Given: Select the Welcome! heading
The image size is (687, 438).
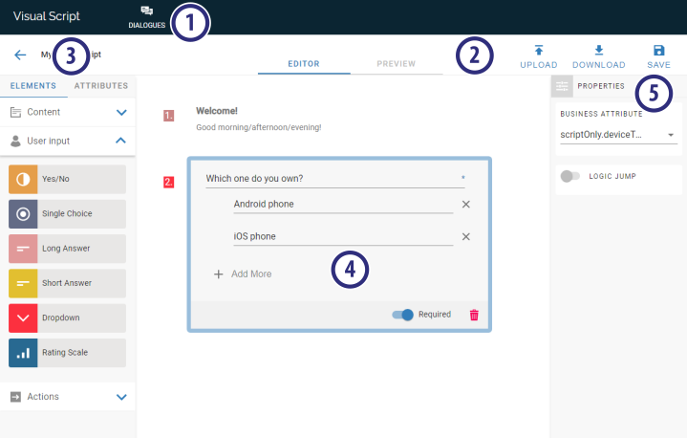Looking at the screenshot, I should click(217, 111).
